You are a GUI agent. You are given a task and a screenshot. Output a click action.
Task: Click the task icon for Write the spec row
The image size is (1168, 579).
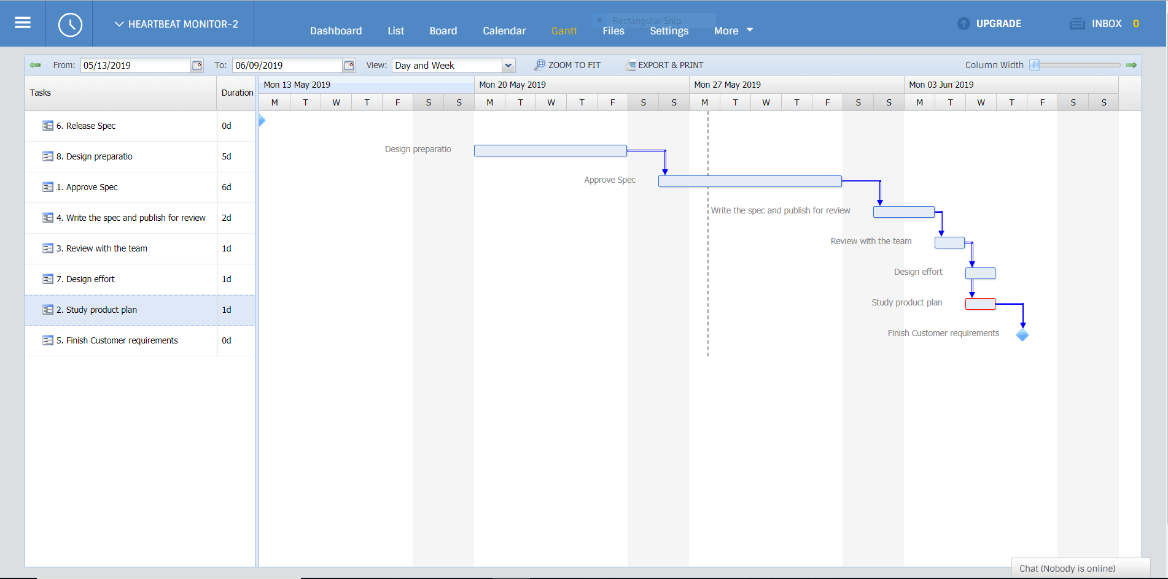click(48, 218)
